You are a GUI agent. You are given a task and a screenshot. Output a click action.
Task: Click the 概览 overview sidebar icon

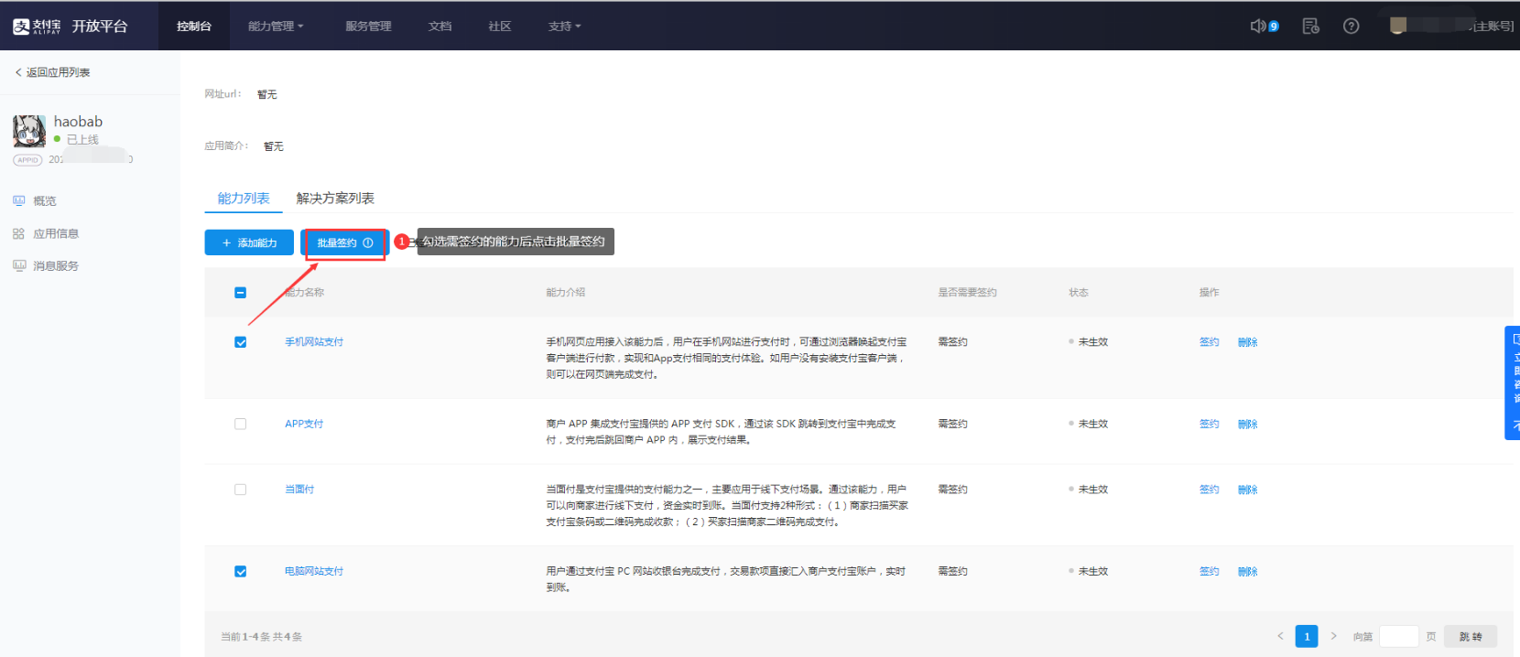click(x=18, y=200)
